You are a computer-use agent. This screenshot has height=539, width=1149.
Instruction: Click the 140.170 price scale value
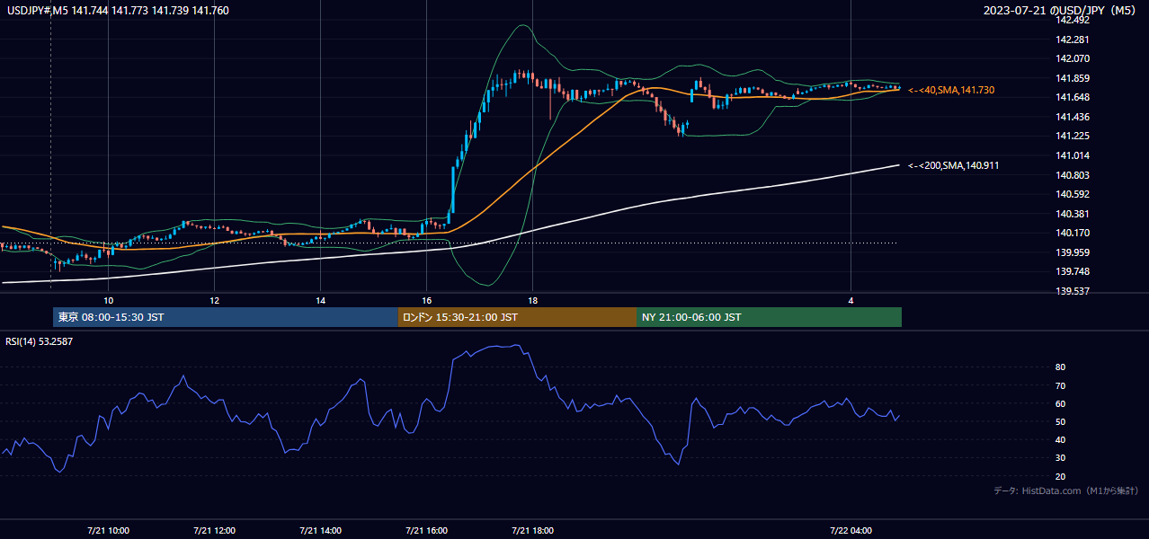point(1073,234)
